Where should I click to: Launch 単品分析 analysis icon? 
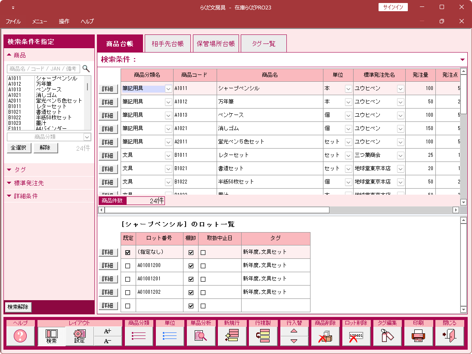click(x=201, y=335)
